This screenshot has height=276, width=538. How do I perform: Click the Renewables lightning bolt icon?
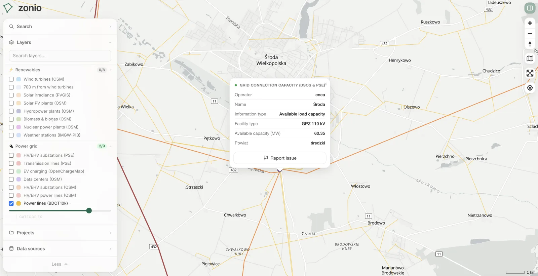coord(11,70)
